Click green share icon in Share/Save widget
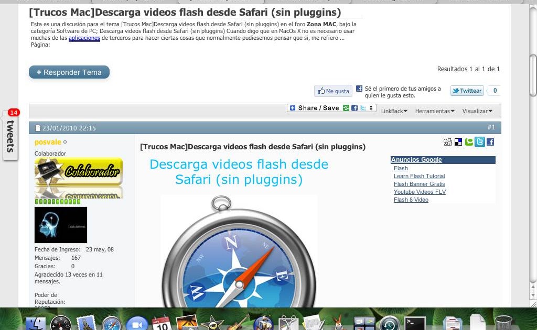The width and height of the screenshot is (537, 330). (346, 108)
